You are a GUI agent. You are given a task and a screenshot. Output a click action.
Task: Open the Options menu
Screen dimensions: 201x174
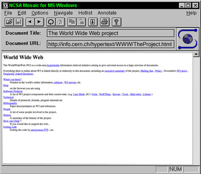[x=40, y=13]
